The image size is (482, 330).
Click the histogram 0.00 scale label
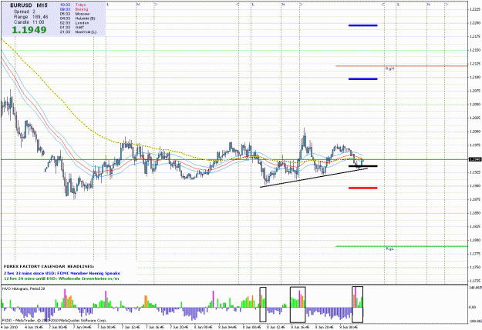[474, 307]
